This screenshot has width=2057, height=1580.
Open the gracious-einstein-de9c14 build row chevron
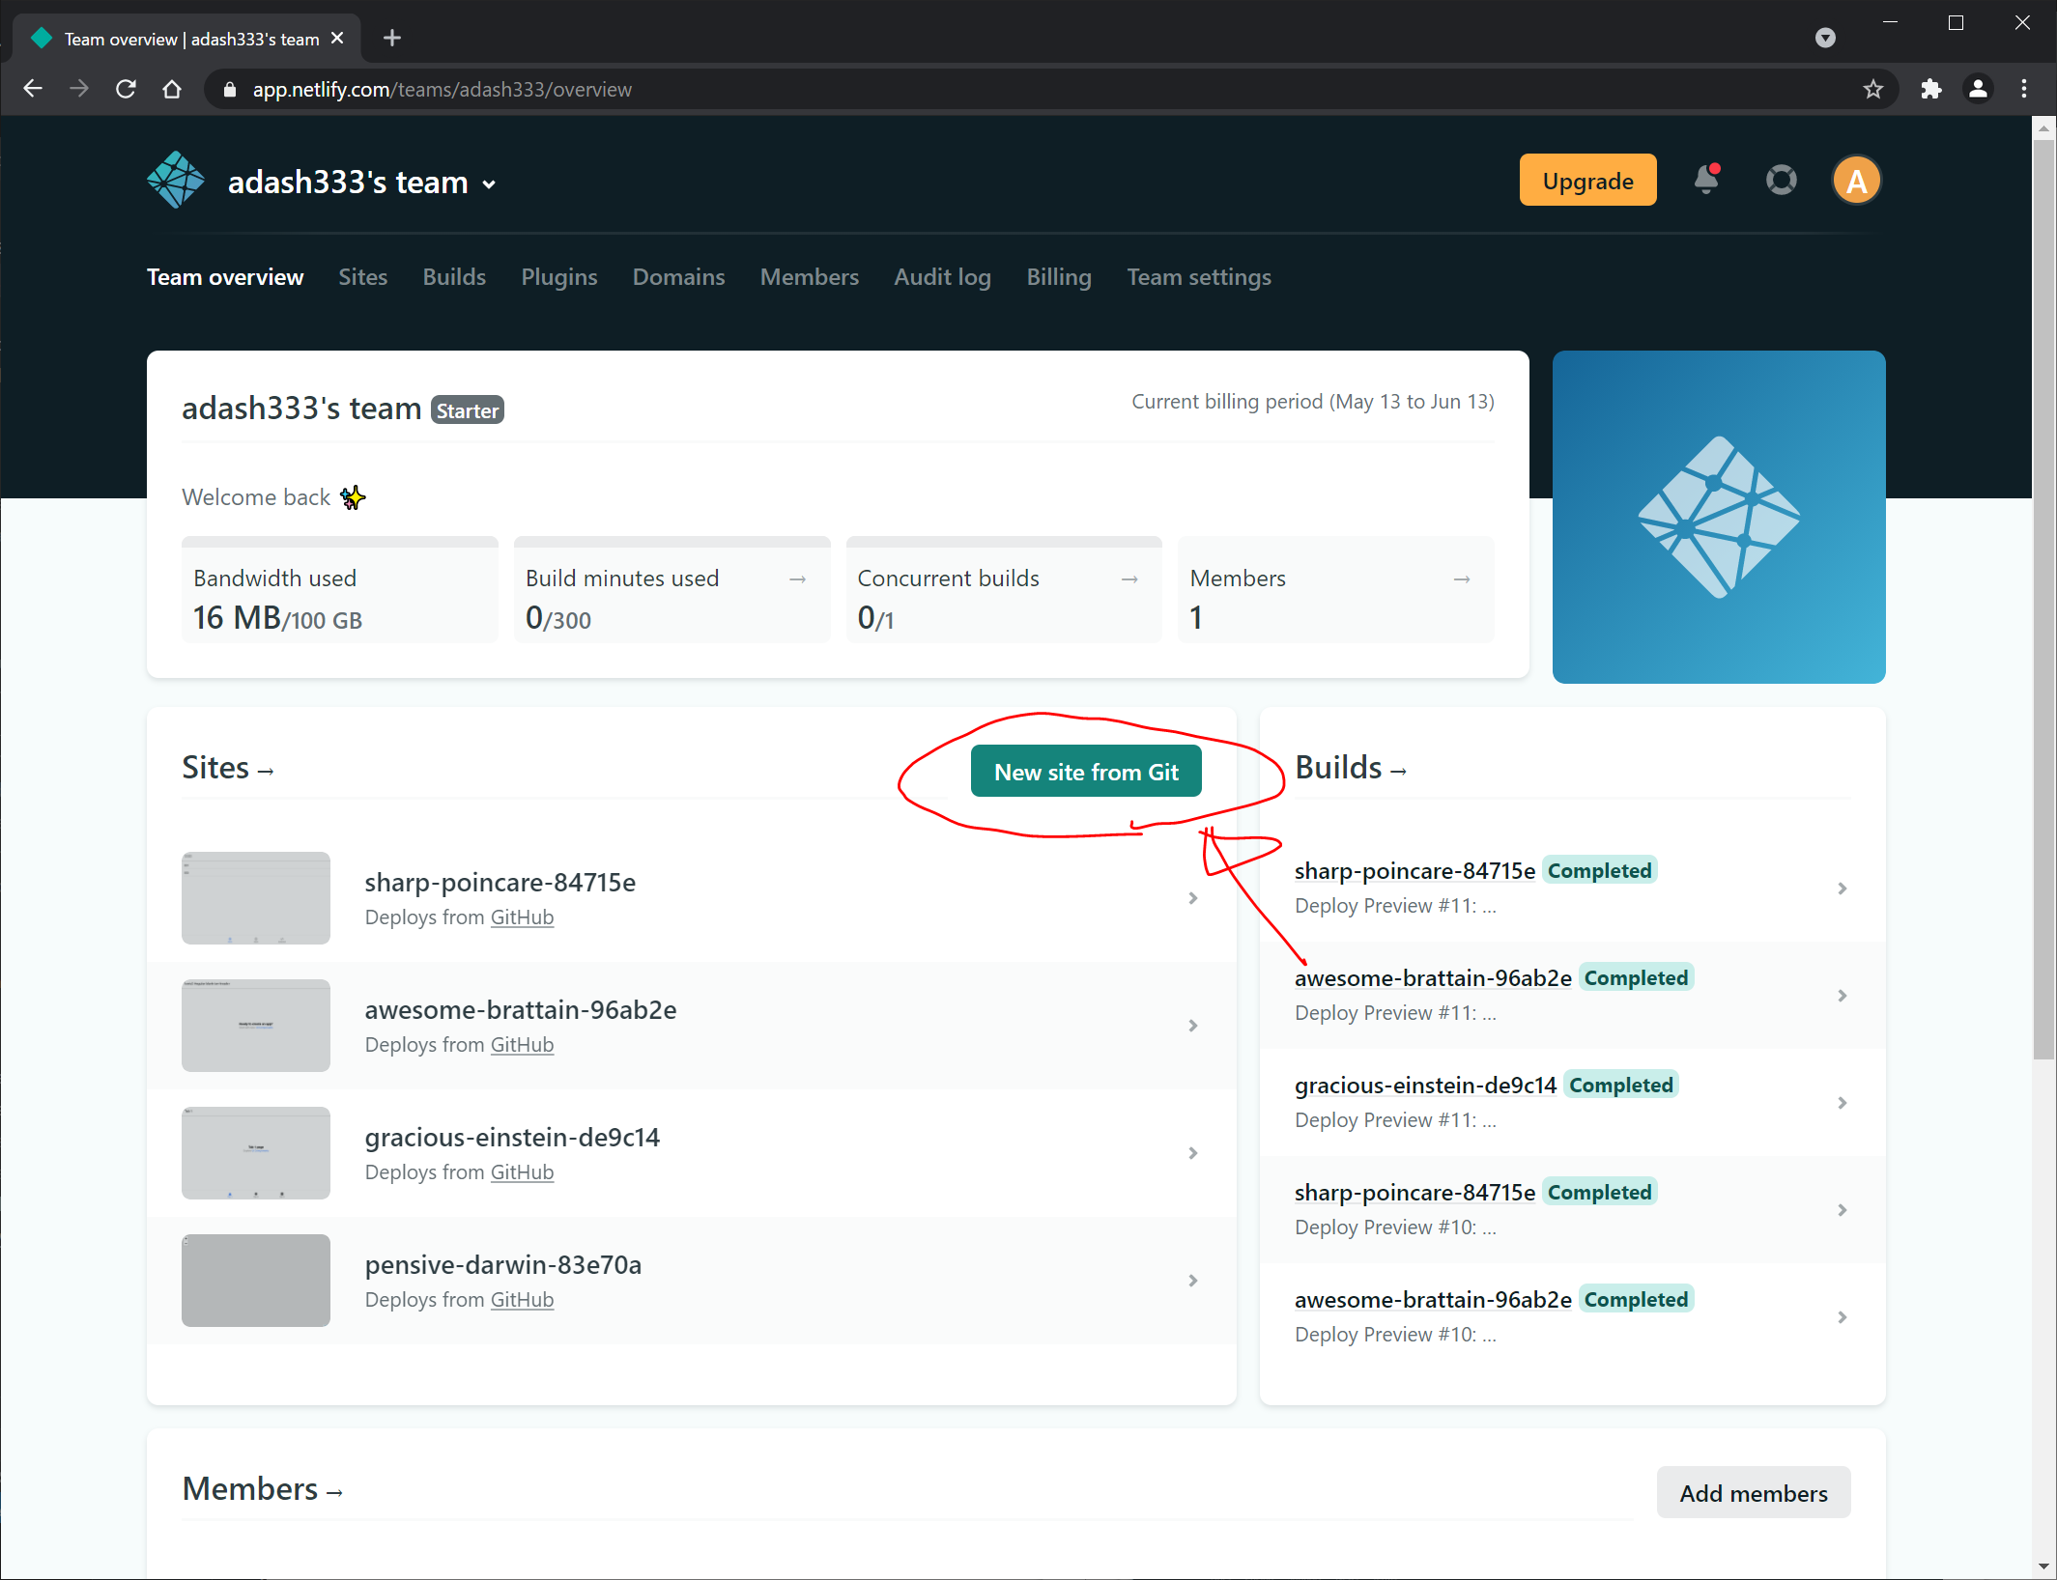point(1842,1103)
